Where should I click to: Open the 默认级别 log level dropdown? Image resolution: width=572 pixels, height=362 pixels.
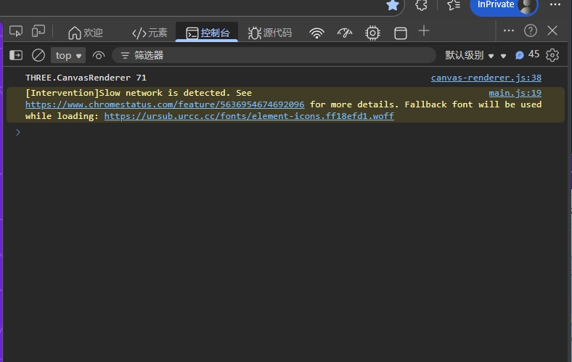click(x=469, y=55)
